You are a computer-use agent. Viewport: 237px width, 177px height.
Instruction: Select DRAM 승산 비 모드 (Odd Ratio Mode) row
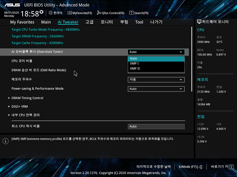[x=39, y=70]
